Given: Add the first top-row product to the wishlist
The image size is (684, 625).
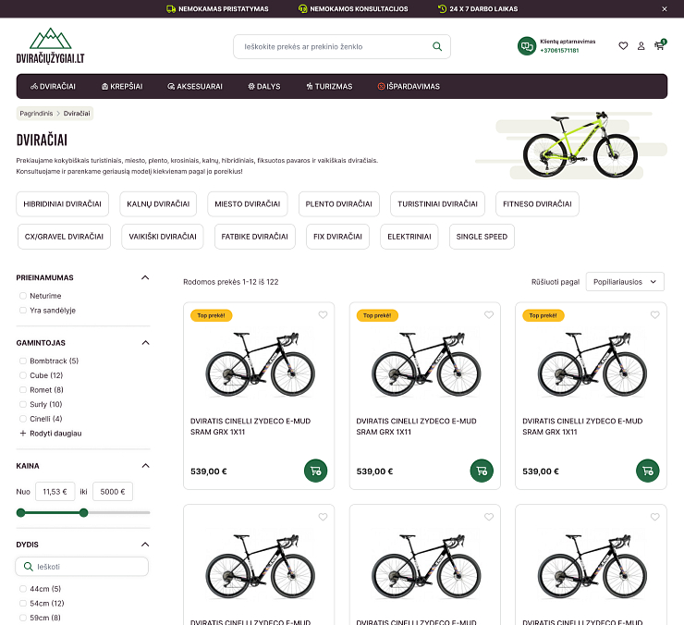Looking at the screenshot, I should click(323, 314).
